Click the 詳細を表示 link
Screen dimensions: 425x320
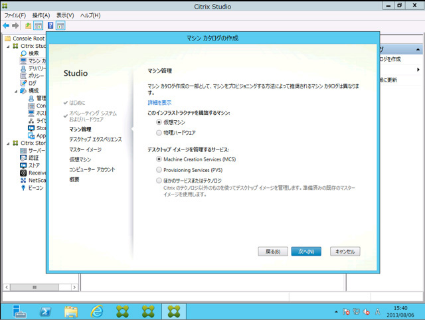(159, 102)
